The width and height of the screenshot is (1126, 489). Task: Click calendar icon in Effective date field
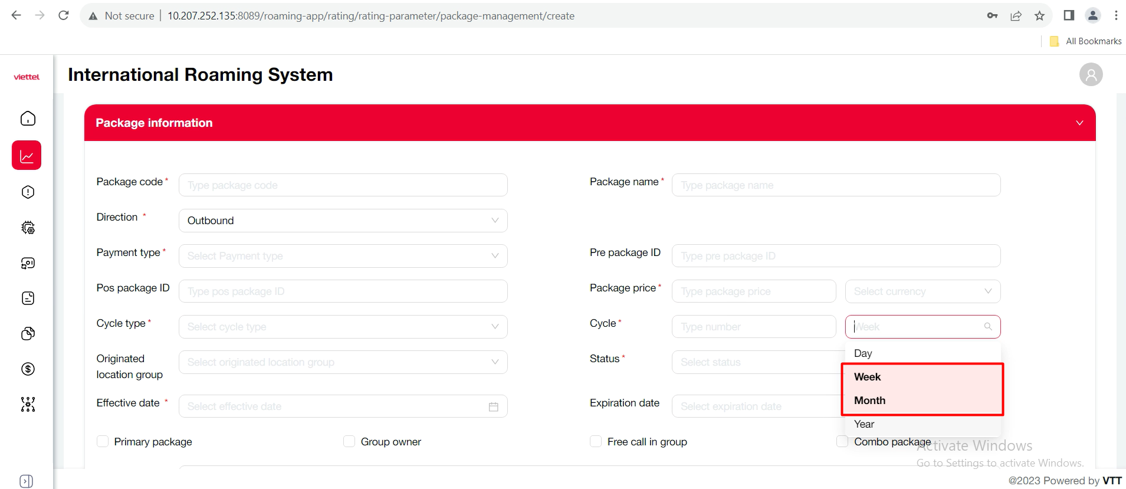pos(493,407)
